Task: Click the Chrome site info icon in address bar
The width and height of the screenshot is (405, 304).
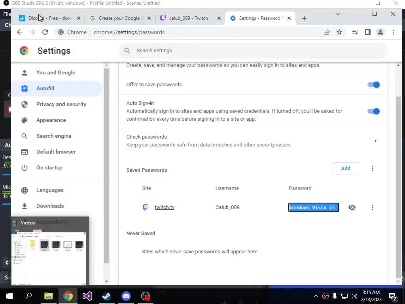Action: (61, 32)
